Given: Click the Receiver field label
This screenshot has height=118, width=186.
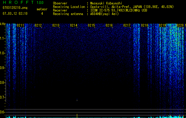Looking at the screenshot, I should (60, 10).
